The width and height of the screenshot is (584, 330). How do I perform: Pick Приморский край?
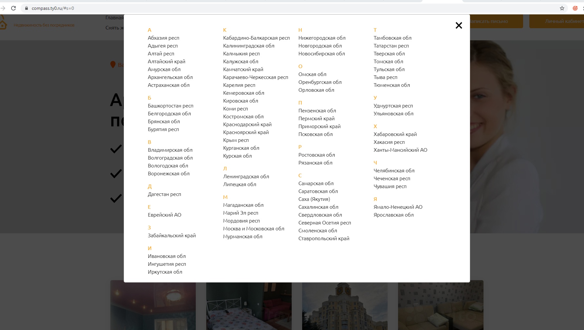tap(319, 126)
